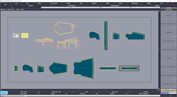Toggle the Imprint option
Image resolution: width=177 pixels, height=97 pixels.
(x=53, y=94)
